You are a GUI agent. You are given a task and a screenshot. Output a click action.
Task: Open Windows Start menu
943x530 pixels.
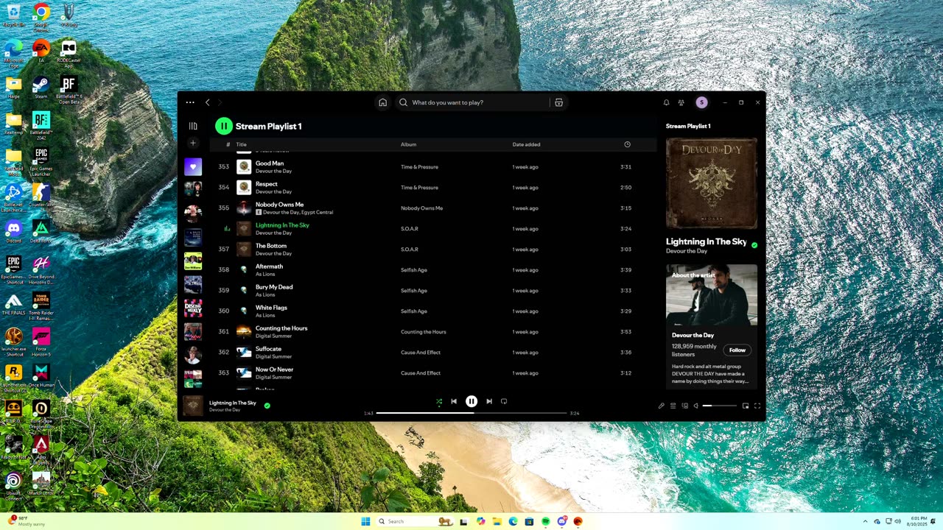click(365, 521)
